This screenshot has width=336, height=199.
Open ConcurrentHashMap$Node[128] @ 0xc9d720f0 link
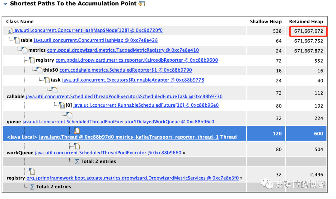click(88, 30)
